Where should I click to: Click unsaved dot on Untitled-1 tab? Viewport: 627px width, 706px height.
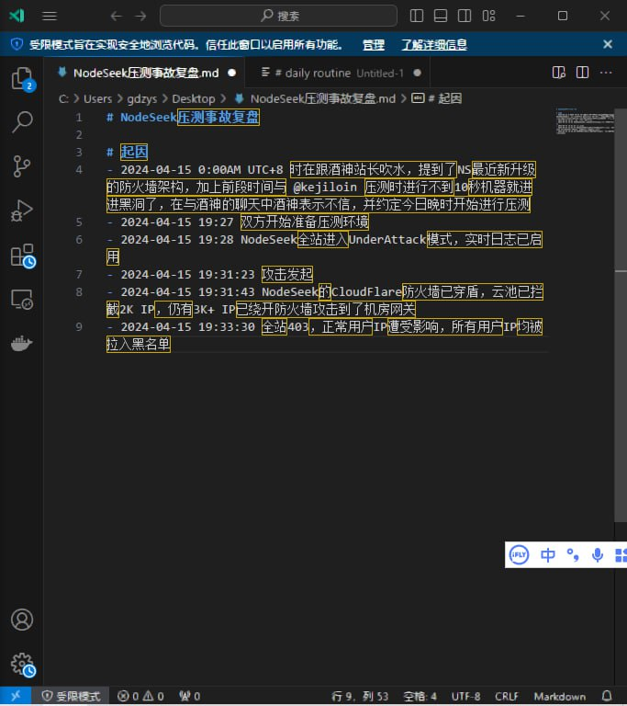pos(418,73)
